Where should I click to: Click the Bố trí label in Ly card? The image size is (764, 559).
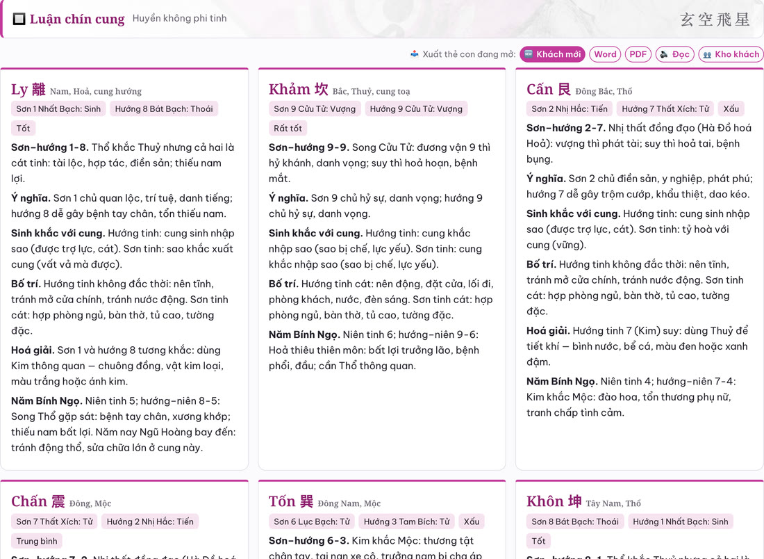27,284
